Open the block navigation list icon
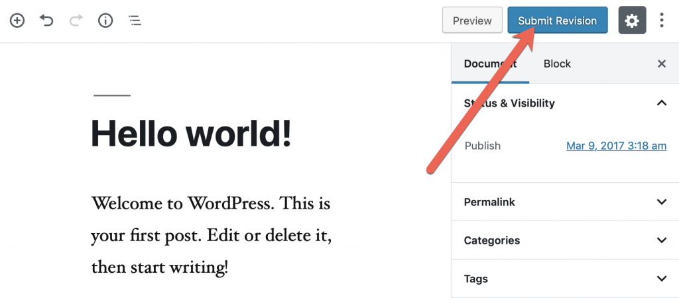The width and height of the screenshot is (679, 298). tap(135, 21)
